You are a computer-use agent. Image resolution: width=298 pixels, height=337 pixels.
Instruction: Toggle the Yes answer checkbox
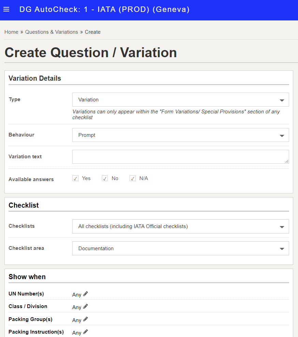75,178
